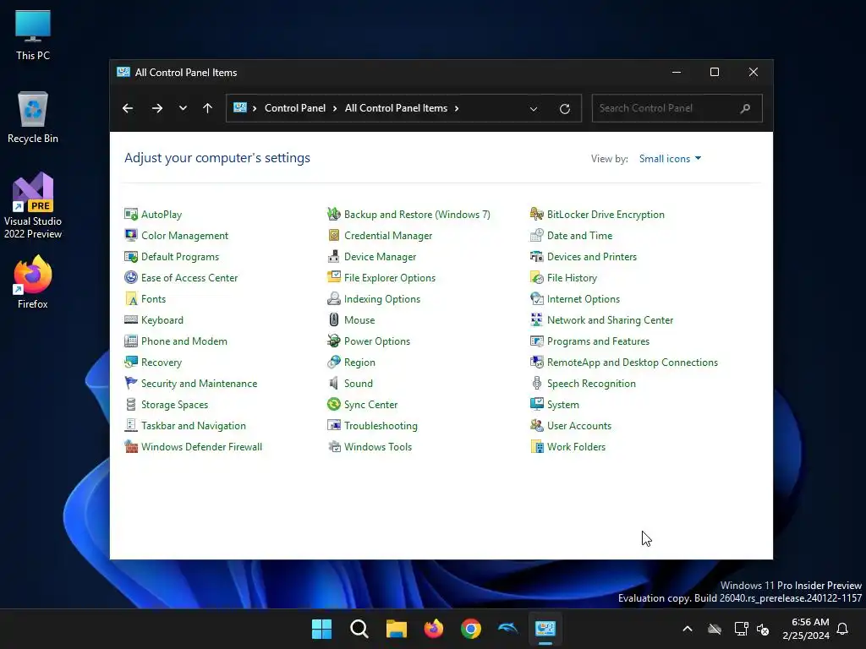Select the This PC desktop icon

33,35
